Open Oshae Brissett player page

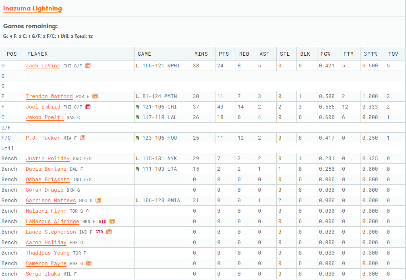pyautogui.click(x=48, y=180)
